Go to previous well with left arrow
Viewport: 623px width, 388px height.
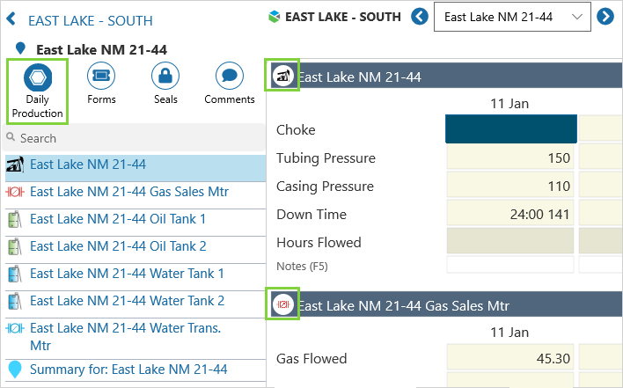pos(420,17)
